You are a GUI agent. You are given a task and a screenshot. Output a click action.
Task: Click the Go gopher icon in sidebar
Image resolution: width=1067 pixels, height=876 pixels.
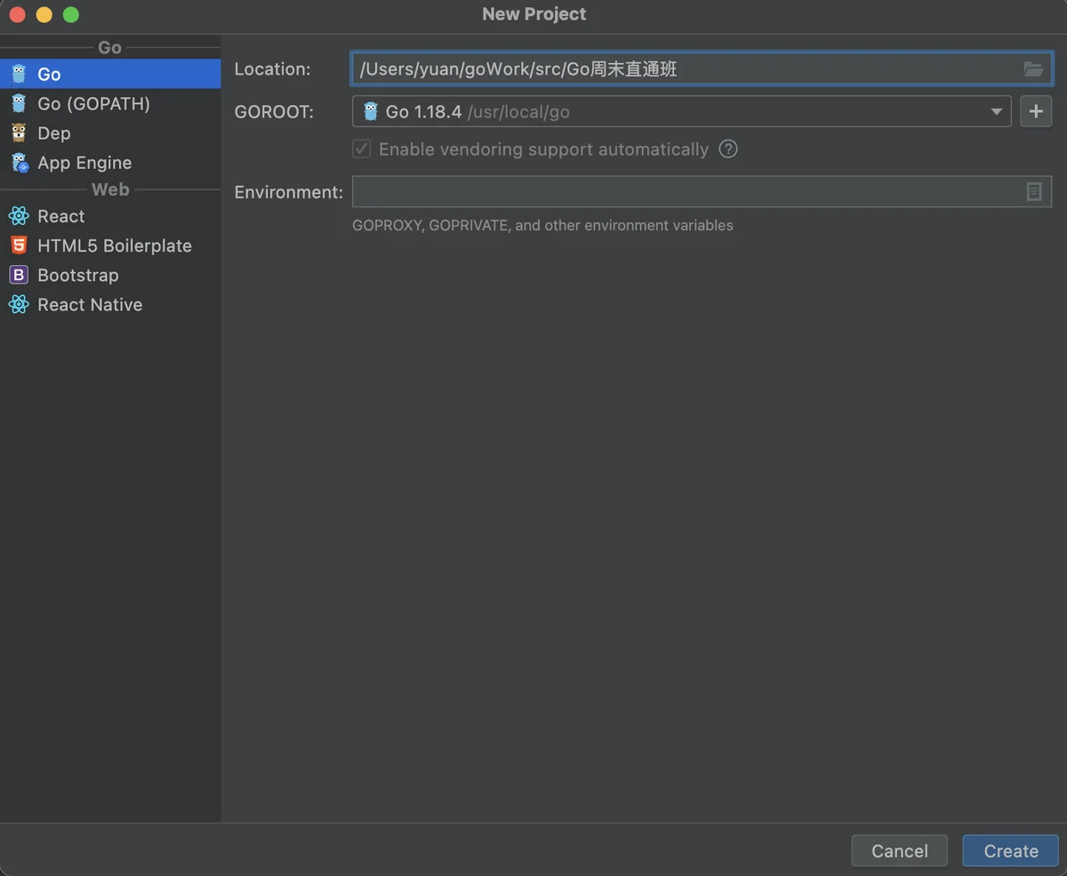point(19,74)
